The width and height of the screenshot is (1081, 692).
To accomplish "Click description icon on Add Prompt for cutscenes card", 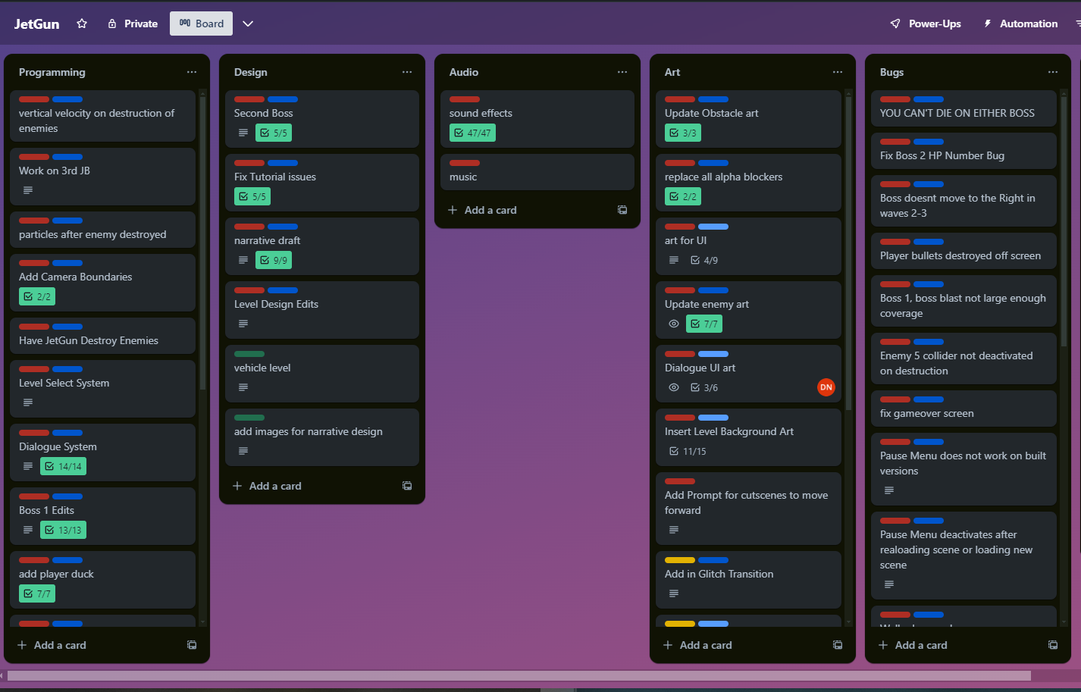I will [674, 530].
